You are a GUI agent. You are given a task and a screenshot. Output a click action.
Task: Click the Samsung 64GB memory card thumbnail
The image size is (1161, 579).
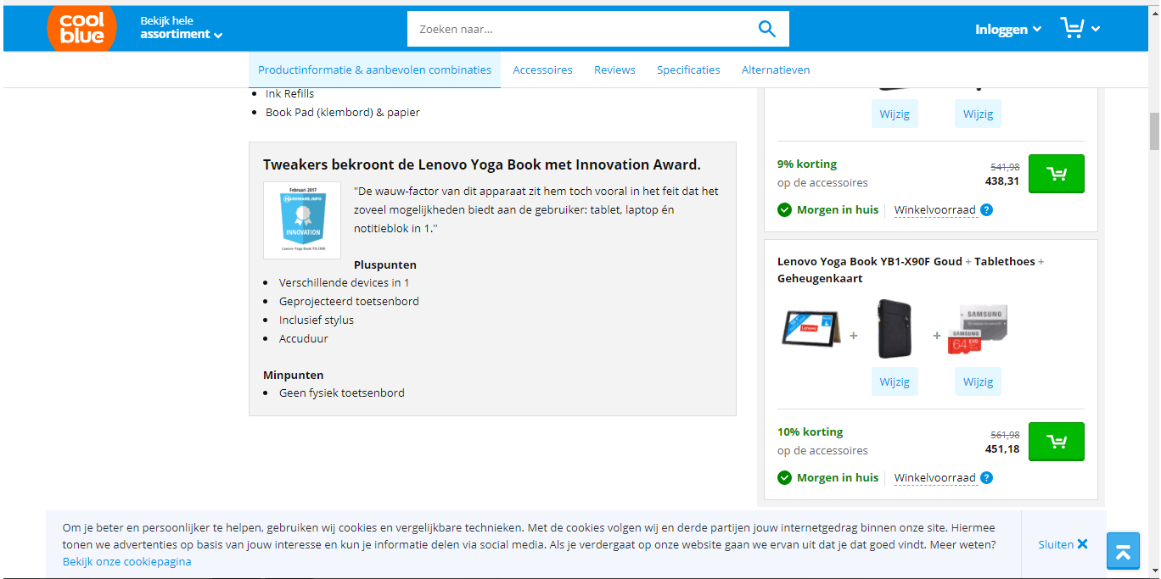click(978, 331)
